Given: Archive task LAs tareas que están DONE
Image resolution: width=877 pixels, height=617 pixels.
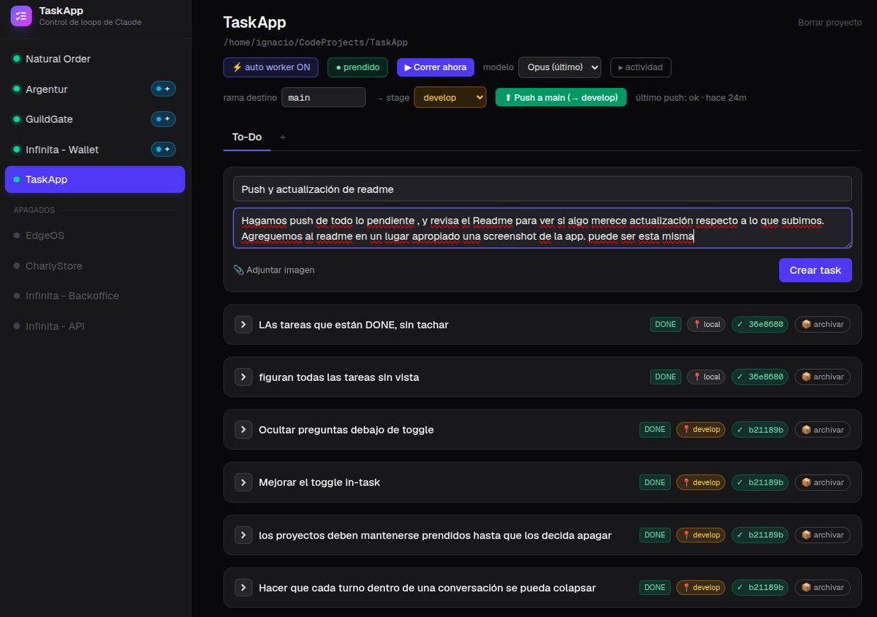Looking at the screenshot, I should [x=823, y=325].
